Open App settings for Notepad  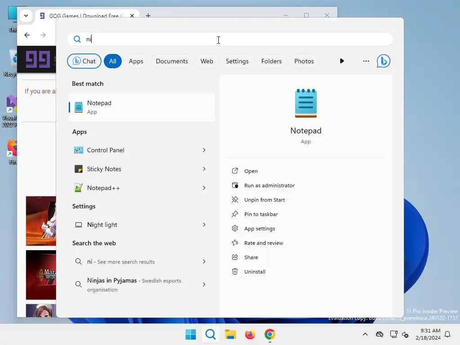pos(260,229)
